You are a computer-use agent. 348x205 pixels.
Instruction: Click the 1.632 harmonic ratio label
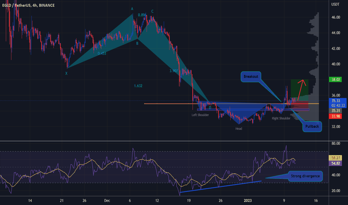[x=138, y=86]
